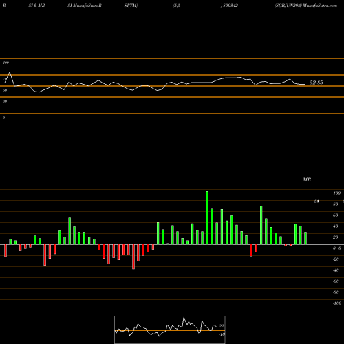The width and height of the screenshot is (344, 344).
Task: Click the 50 label on the RSI axis
Action: 5,90
